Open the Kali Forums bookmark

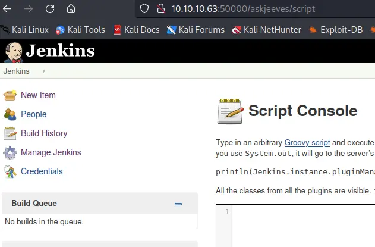[196, 30]
